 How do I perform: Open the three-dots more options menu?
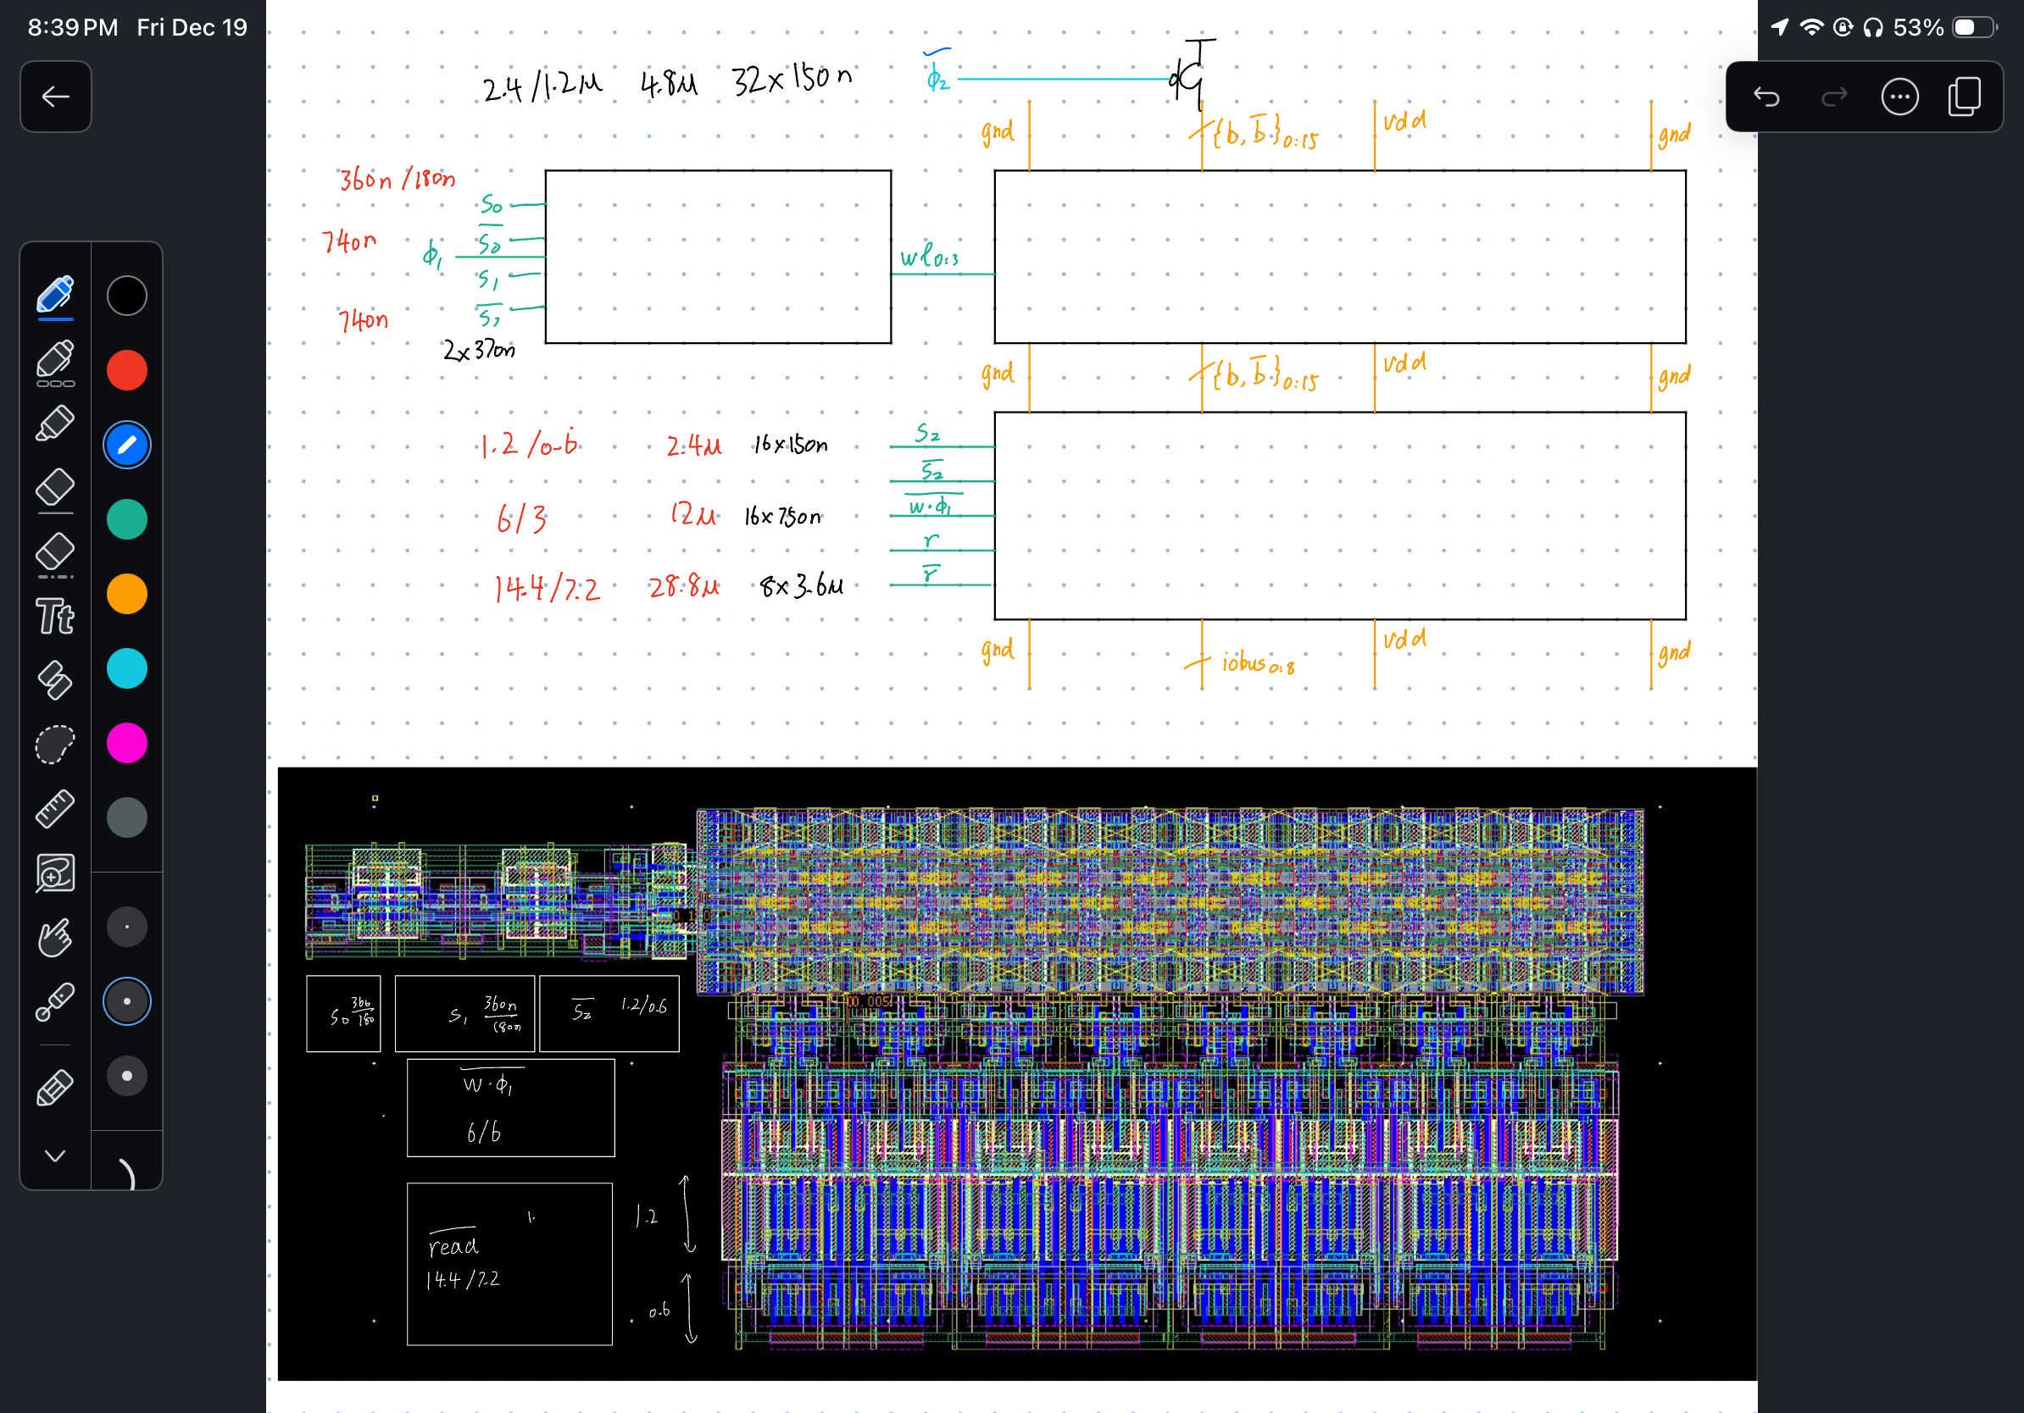click(1899, 97)
